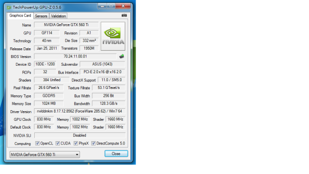The height and width of the screenshot is (174, 309).
Task: Click the 1024 MB memory size field
Action: pos(49,103)
